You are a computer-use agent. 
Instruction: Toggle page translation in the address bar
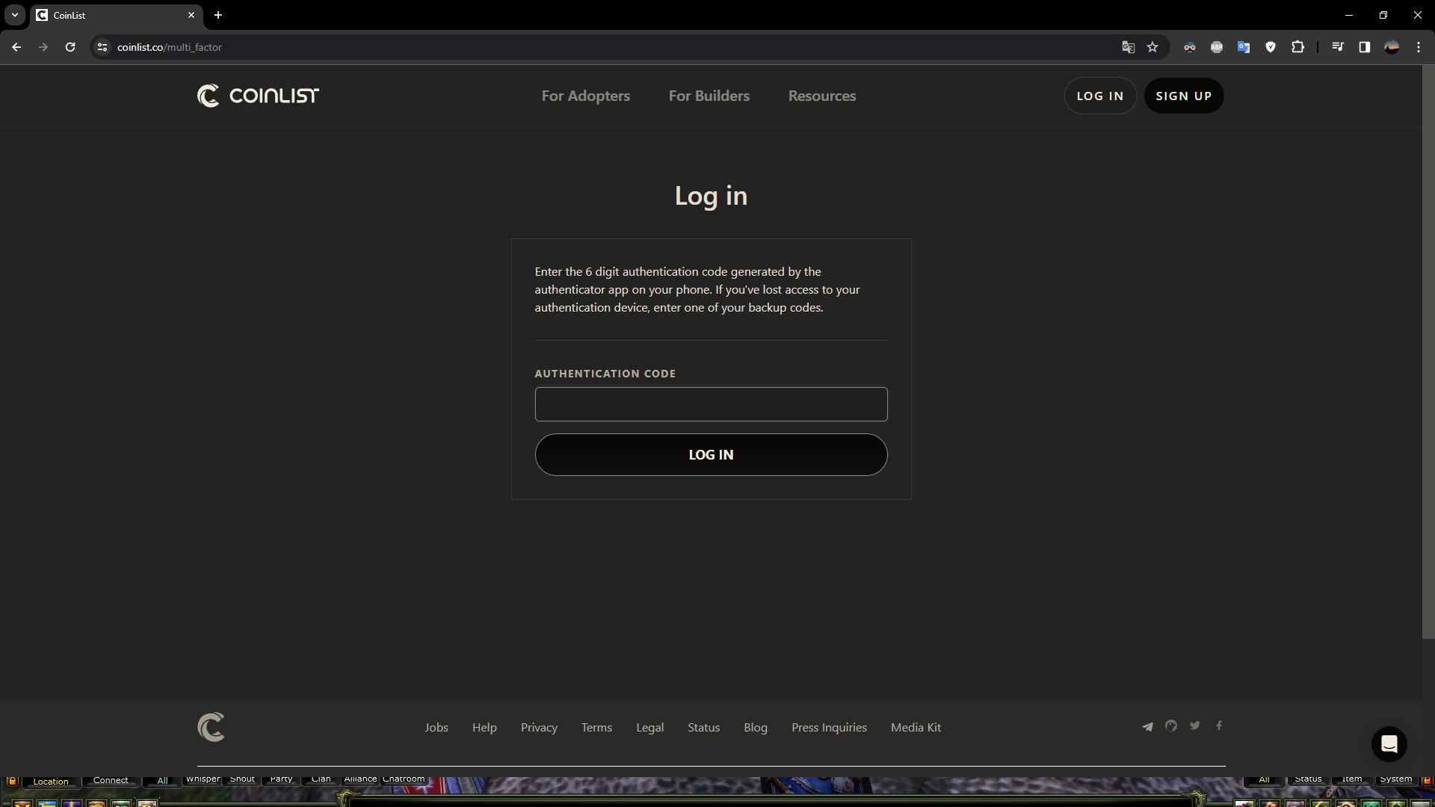coord(1127,46)
